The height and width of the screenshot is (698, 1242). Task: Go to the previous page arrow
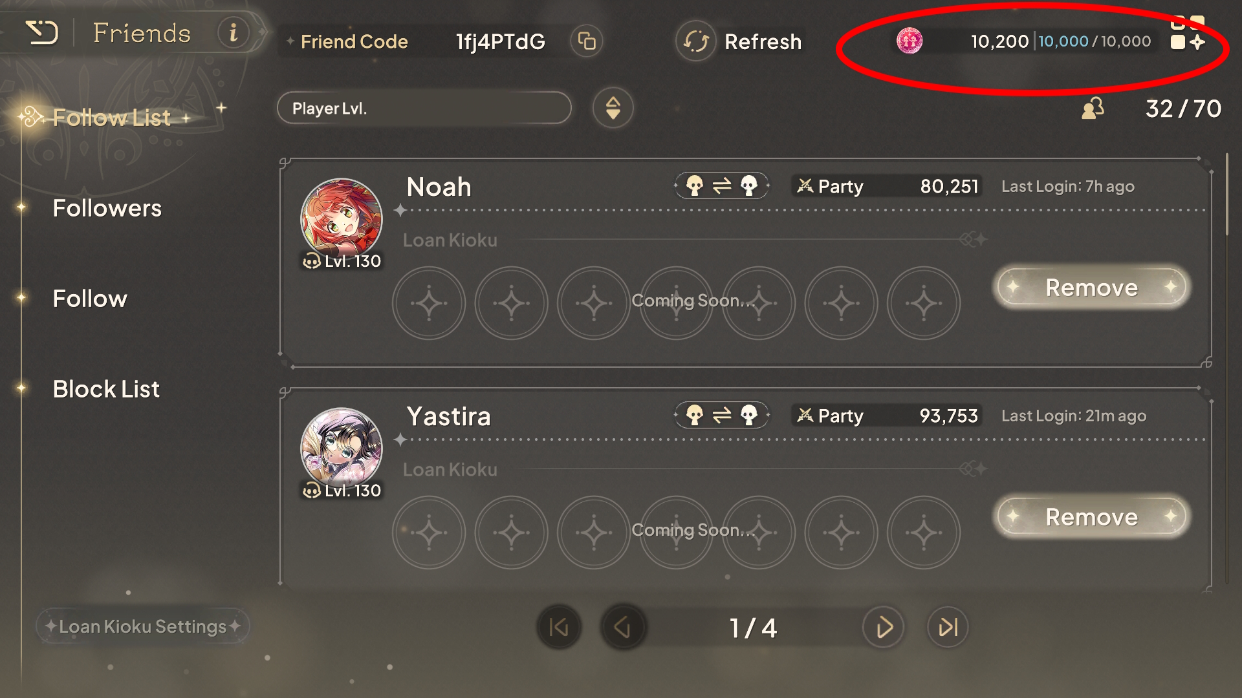tap(623, 627)
